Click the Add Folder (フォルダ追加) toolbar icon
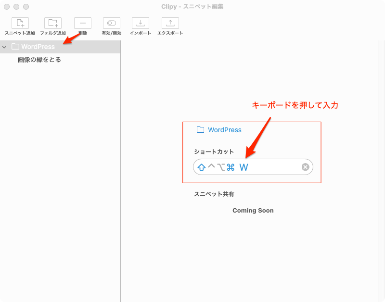The width and height of the screenshot is (385, 302). click(52, 23)
